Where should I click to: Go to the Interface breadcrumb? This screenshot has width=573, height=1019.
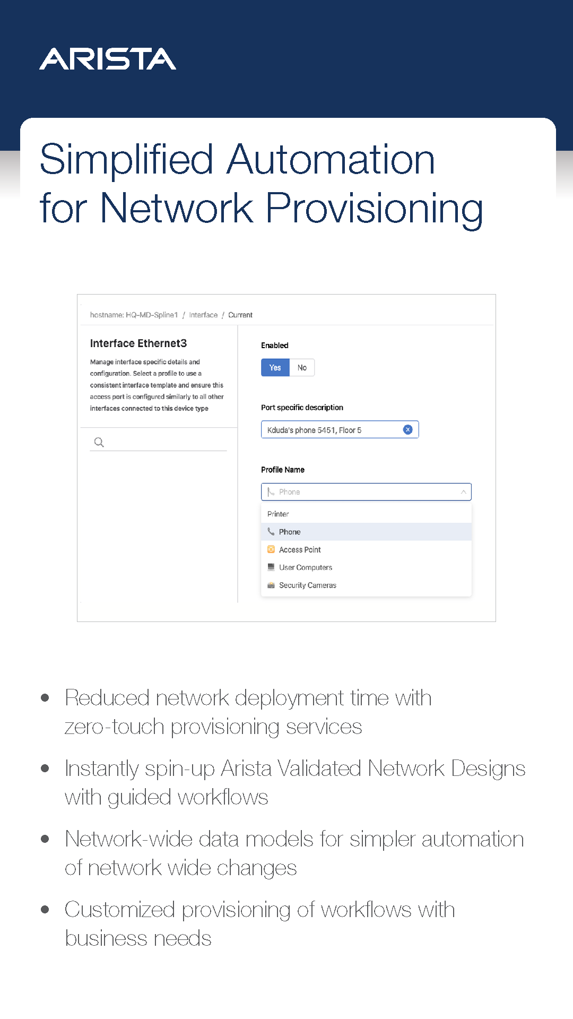pyautogui.click(x=203, y=315)
